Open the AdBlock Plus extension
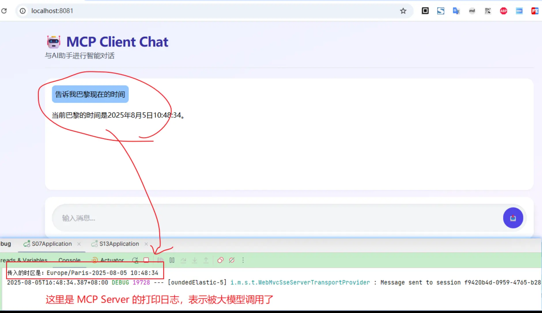 coord(503,11)
